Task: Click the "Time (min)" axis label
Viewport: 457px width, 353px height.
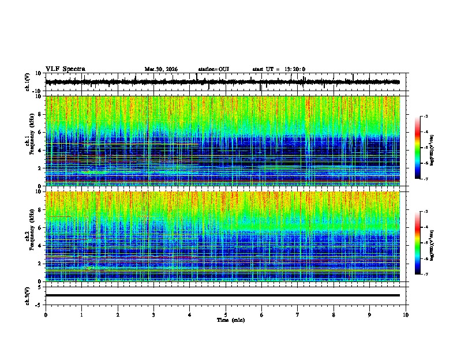Action: pyautogui.click(x=231, y=320)
